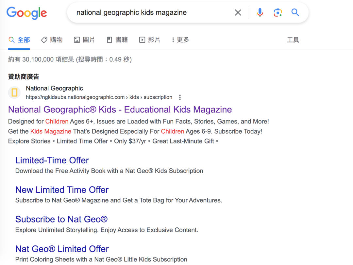
Task: Click the magnifier icon beside 全部
Action: point(11,40)
